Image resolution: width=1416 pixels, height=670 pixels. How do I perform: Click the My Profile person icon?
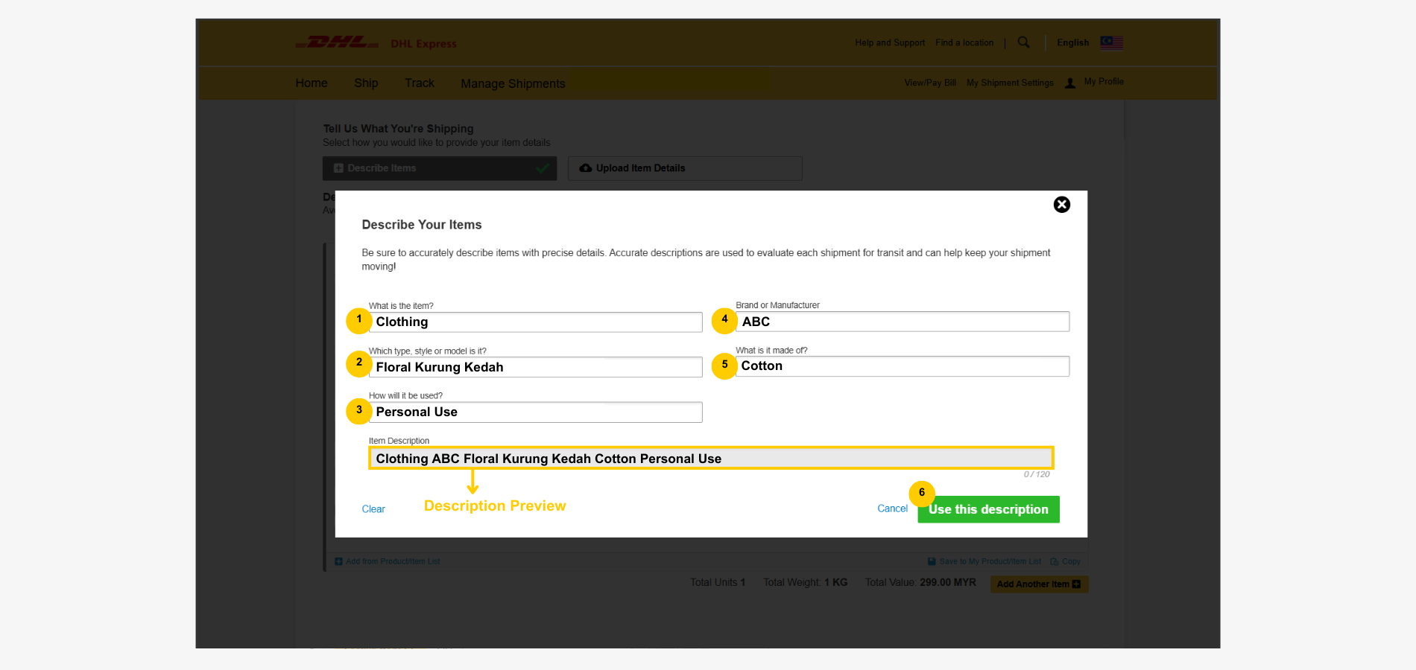point(1070,83)
